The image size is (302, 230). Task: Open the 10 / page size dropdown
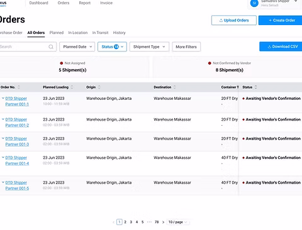coord(178,222)
